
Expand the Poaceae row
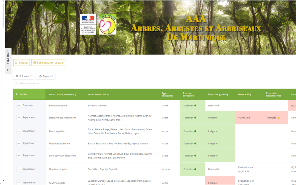tap(19, 105)
